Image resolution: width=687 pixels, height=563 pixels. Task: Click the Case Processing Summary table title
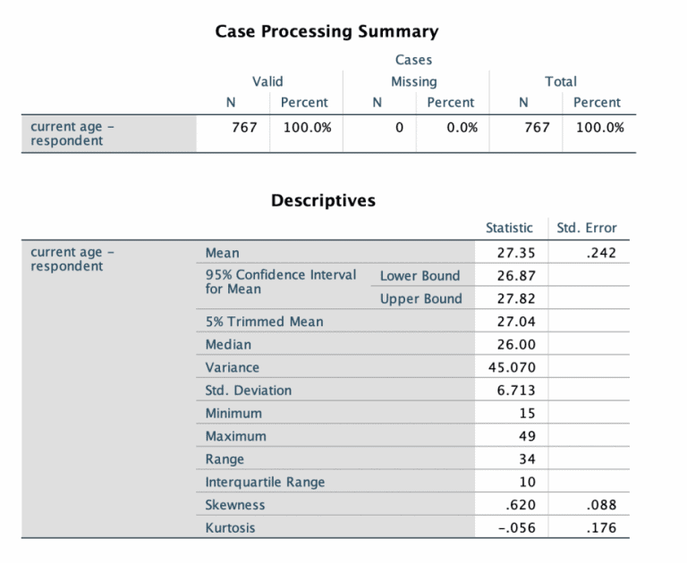pyautogui.click(x=327, y=32)
